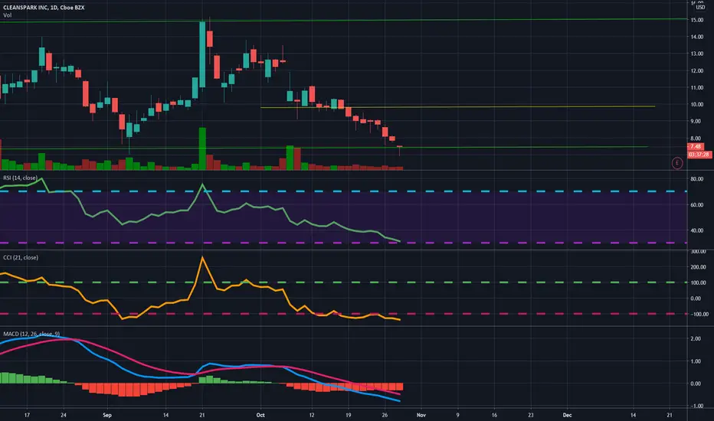Screen dimensions: 714x421
Task: Click the 80.00 RSI scale label
Action: 696,179
